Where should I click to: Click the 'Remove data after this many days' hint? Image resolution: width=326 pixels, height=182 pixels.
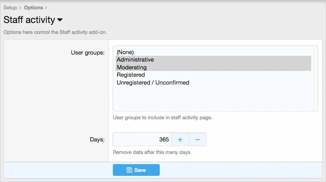click(x=152, y=152)
